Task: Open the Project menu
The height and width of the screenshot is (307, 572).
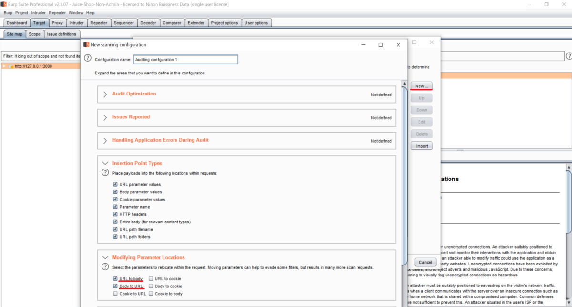Action: point(21,13)
